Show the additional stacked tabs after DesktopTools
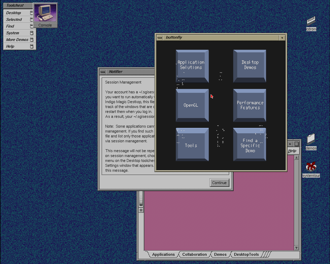The height and width of the screenshot is (264, 330). click(x=266, y=254)
